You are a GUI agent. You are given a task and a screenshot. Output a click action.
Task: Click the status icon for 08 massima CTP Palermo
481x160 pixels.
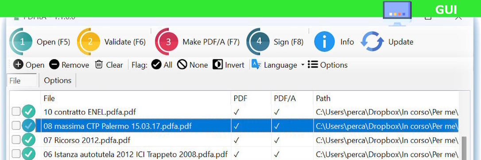(x=28, y=126)
